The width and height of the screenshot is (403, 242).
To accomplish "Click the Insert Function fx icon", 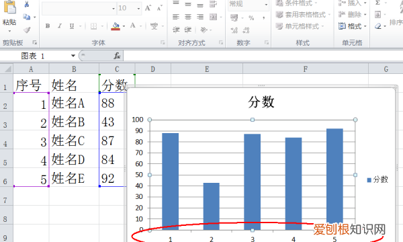I will tap(117, 56).
